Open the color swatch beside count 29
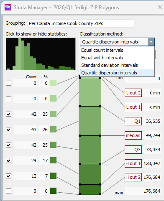 [53, 160]
